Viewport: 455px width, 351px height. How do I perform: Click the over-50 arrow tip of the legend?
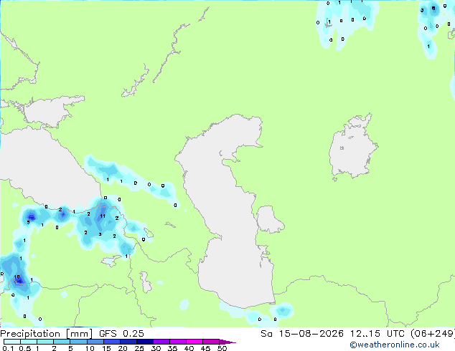(x=227, y=342)
